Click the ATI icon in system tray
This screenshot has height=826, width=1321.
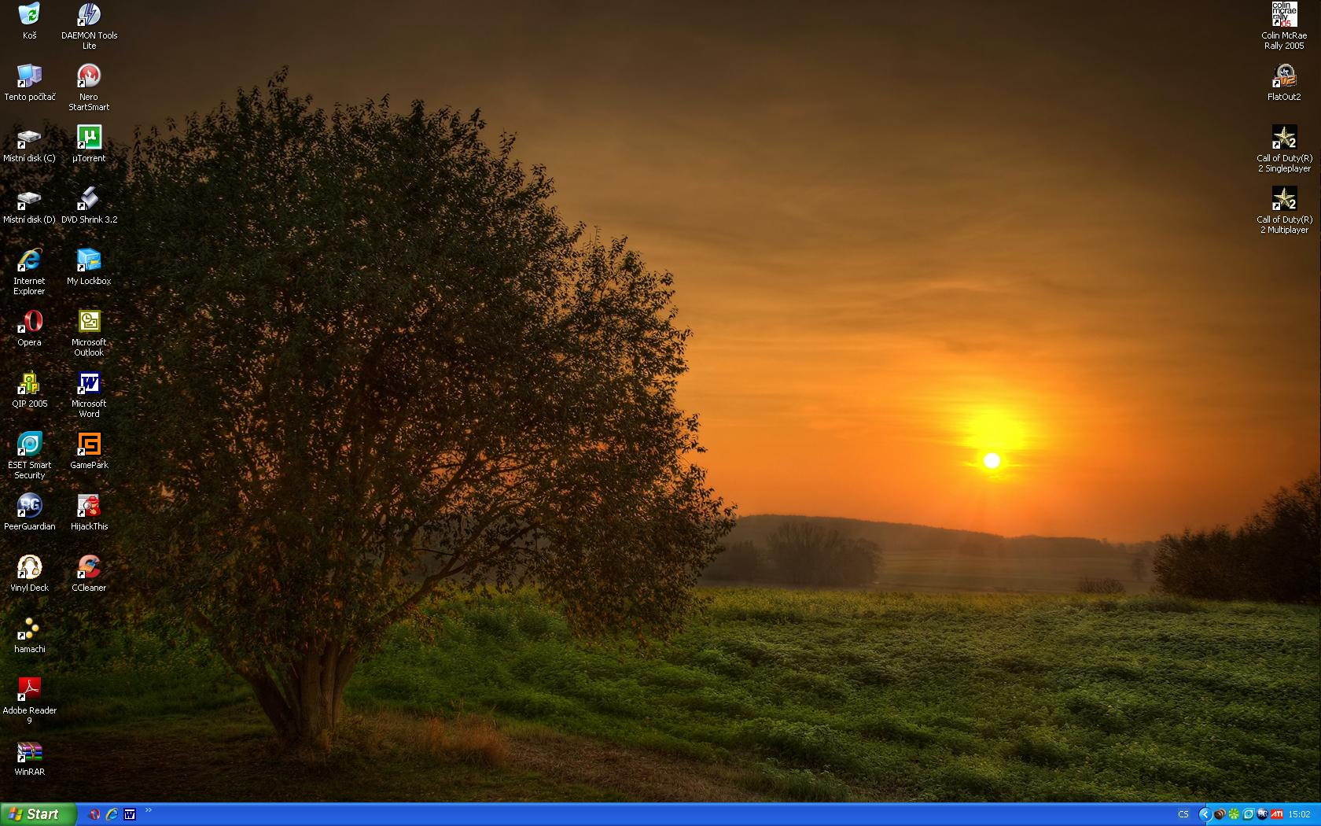[x=1277, y=814]
